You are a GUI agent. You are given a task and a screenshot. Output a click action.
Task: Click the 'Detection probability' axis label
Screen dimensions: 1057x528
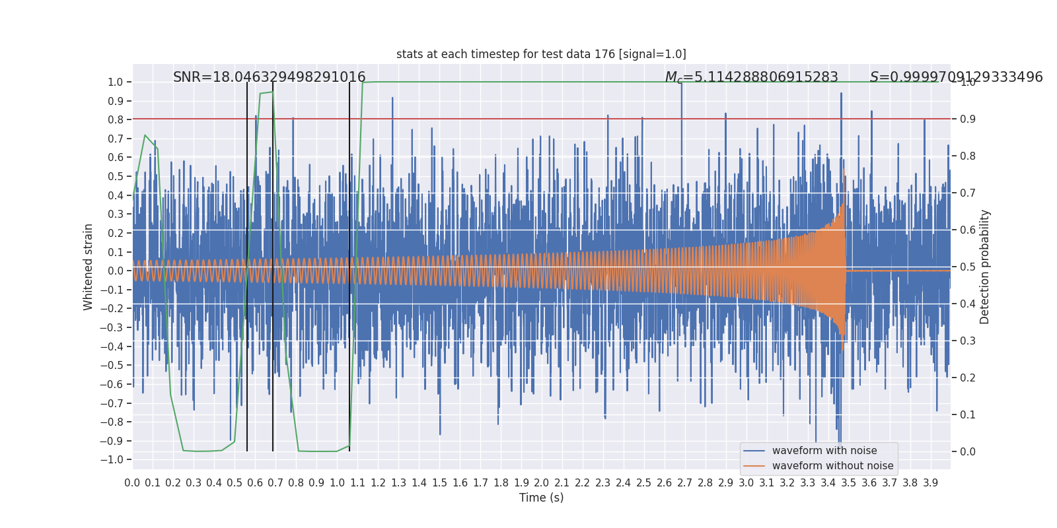click(x=985, y=267)
